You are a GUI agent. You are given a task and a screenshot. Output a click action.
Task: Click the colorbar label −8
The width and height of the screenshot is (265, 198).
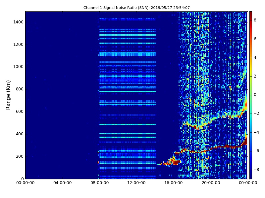[x=256, y=170]
